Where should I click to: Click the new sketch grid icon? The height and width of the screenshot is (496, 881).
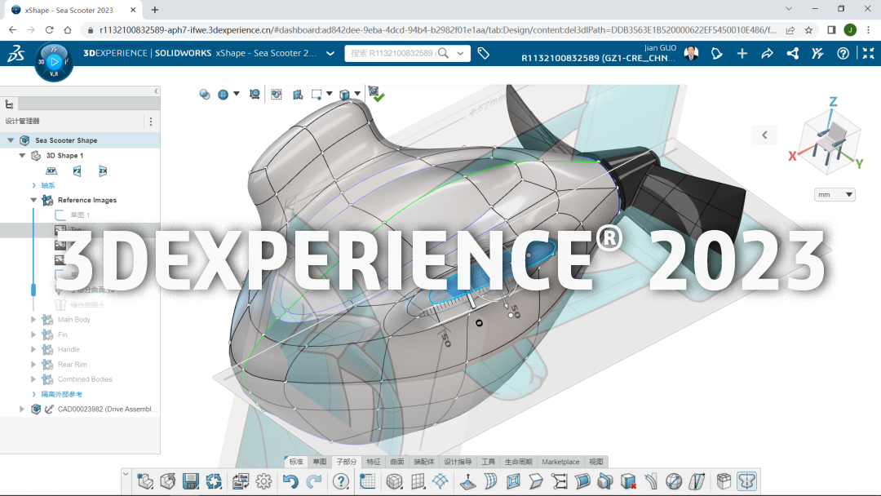pyautogui.click(x=368, y=481)
